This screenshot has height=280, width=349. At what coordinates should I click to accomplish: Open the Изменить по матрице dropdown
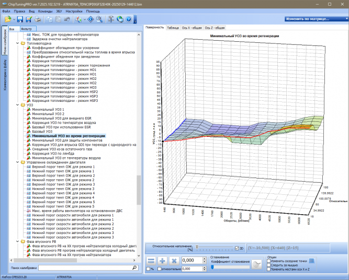tap(317, 19)
